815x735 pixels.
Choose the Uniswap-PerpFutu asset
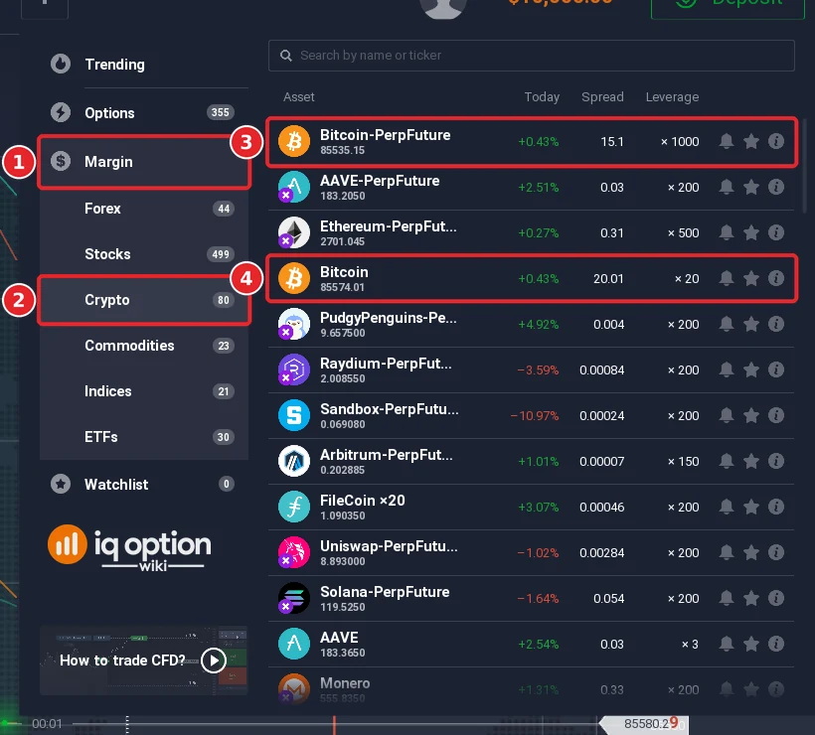531,552
